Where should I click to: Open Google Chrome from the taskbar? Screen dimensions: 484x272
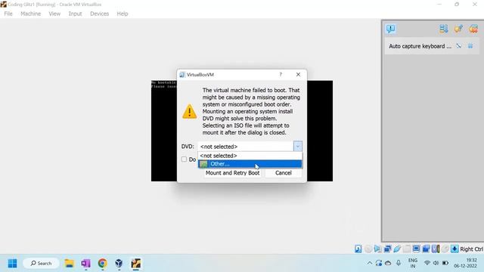coord(103,264)
